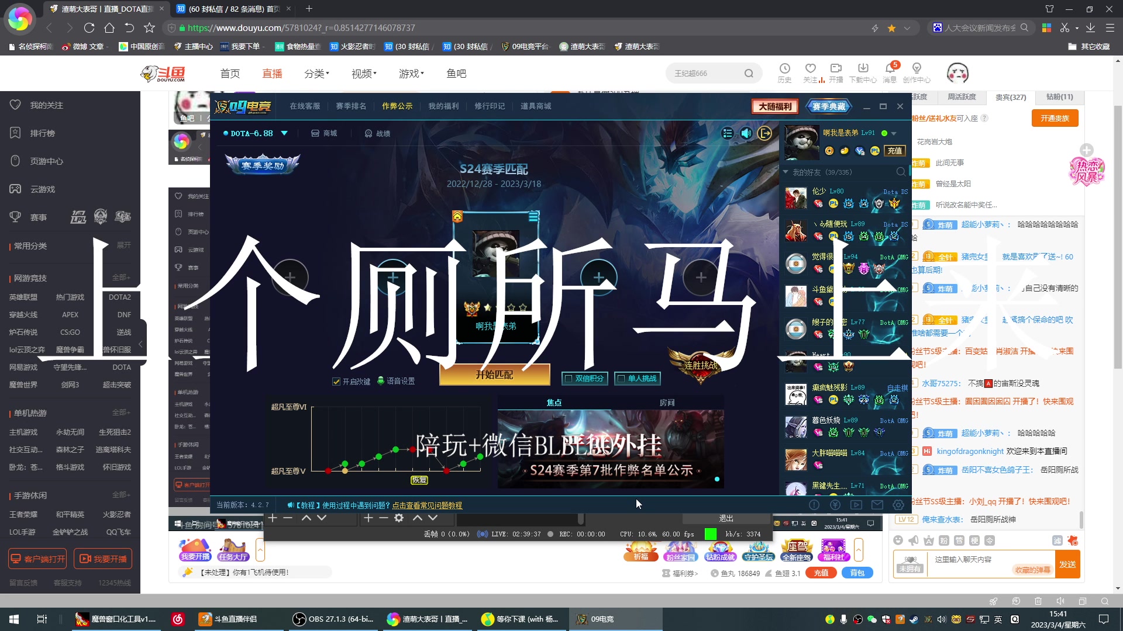This screenshot has height=631, width=1123.
Task: Click 开通贵族 orange button
Action: pyautogui.click(x=1055, y=118)
